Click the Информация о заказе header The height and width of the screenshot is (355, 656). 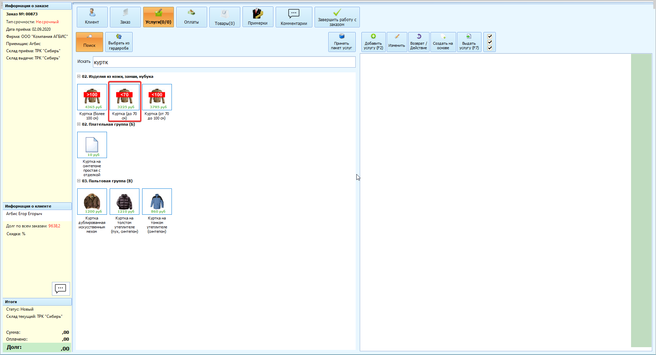[x=37, y=6]
